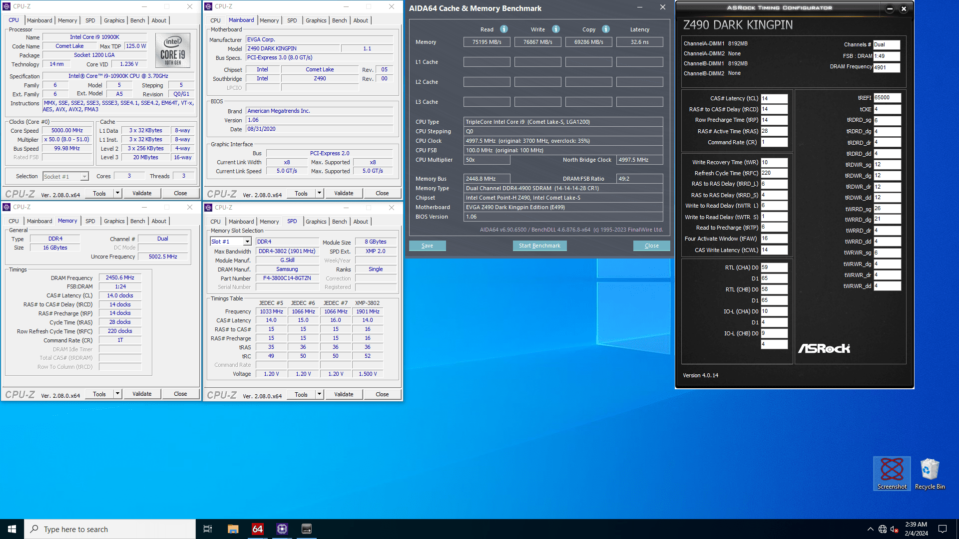Click the Write info icon in AIDA64
Image resolution: width=959 pixels, height=539 pixels.
click(556, 29)
